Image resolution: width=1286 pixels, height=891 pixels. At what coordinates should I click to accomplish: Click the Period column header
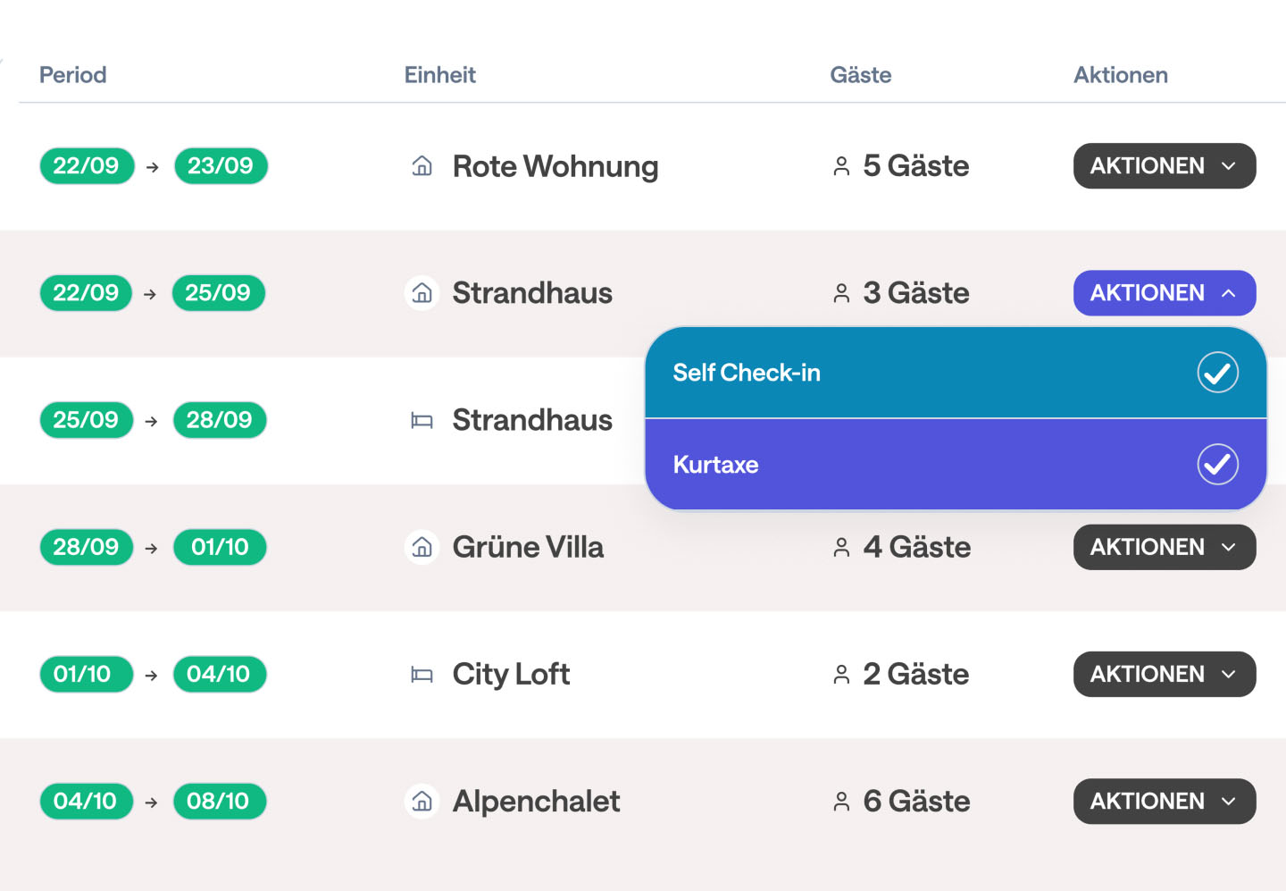pyautogui.click(x=73, y=75)
